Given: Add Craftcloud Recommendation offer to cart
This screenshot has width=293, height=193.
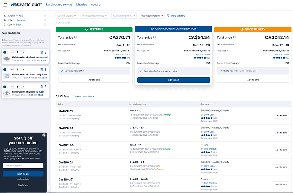Looking at the screenshot, I should (173, 80).
